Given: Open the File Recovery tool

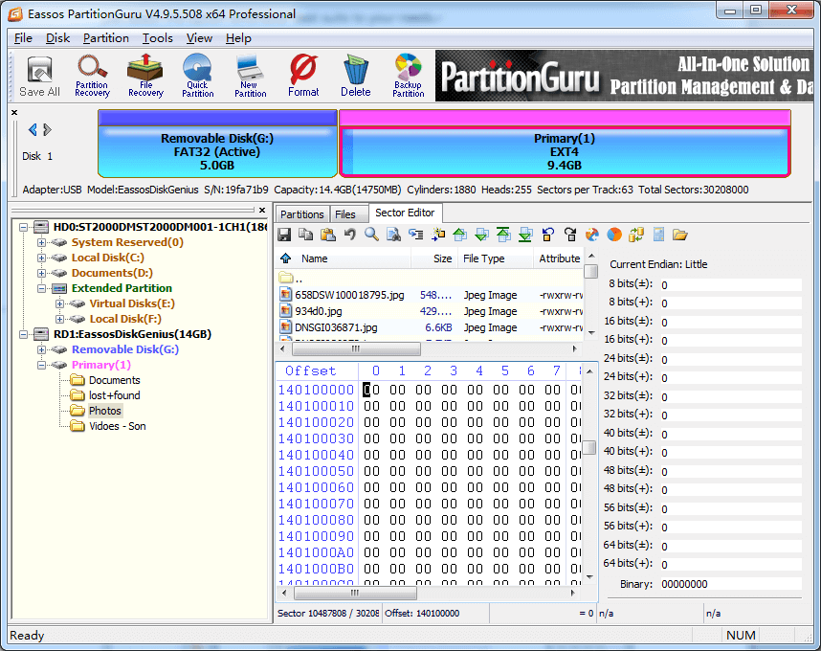Looking at the screenshot, I should click(145, 77).
